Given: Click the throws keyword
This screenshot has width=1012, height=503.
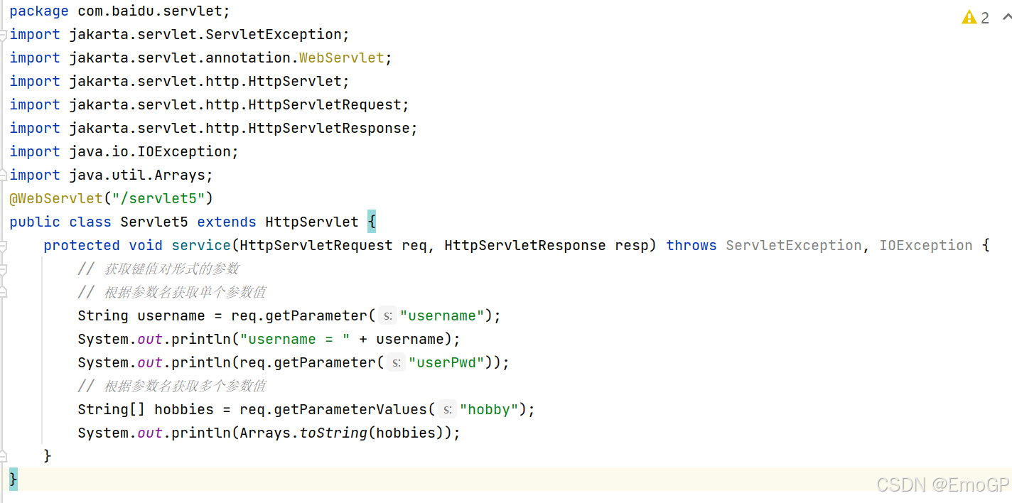Looking at the screenshot, I should pos(691,245).
